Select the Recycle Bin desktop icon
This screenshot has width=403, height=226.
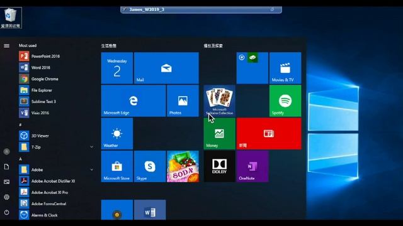point(11,18)
